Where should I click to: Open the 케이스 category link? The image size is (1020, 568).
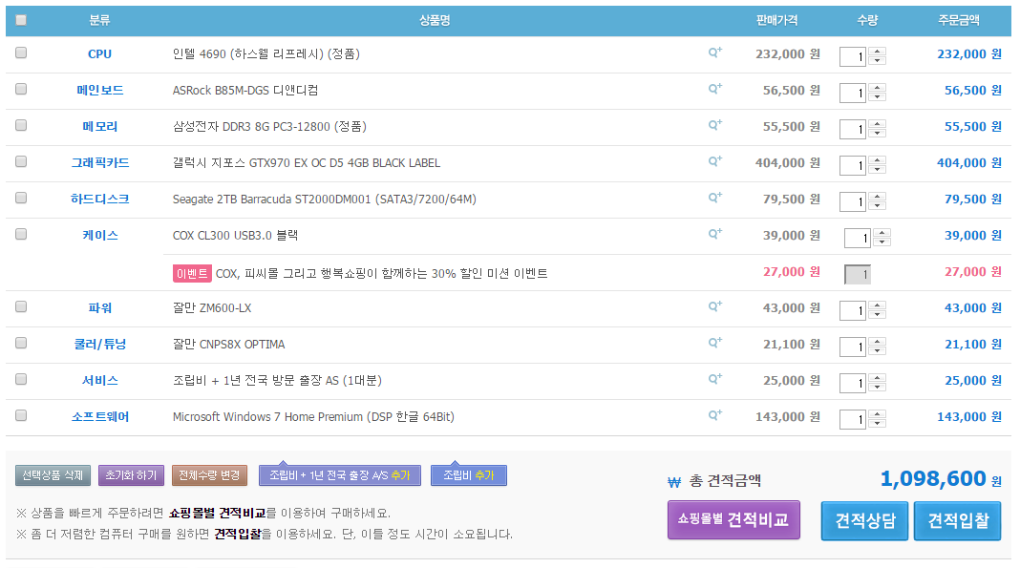click(99, 235)
